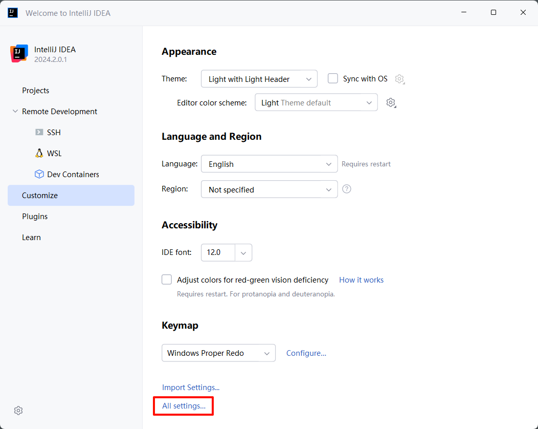The width and height of the screenshot is (538, 429).
Task: Click the Import Settings... link
Action: point(191,387)
